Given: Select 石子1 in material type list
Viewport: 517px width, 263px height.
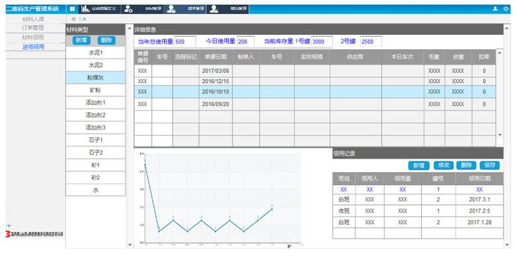Looking at the screenshot, I should pos(96,140).
